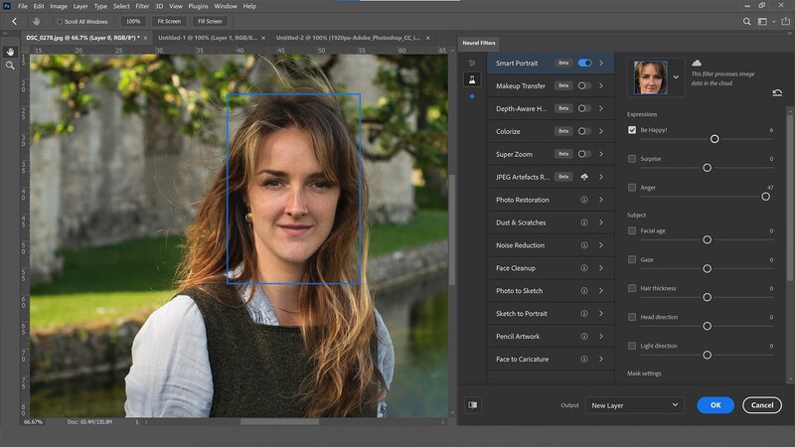The width and height of the screenshot is (795, 447).
Task: Enable the Colorize filter toggle
Action: tap(584, 131)
